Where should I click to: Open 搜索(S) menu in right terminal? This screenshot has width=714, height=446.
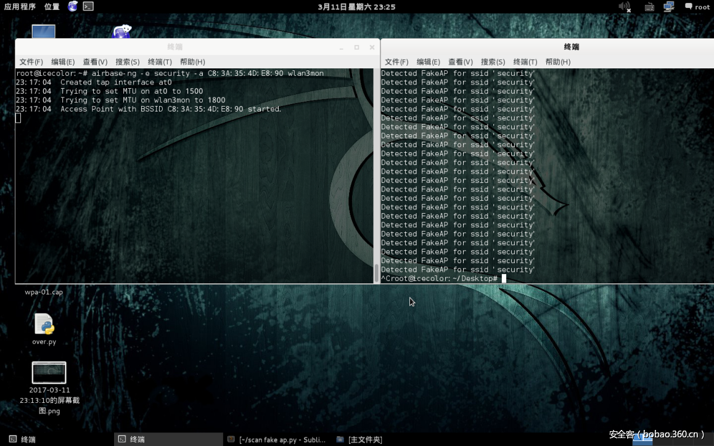(x=493, y=62)
